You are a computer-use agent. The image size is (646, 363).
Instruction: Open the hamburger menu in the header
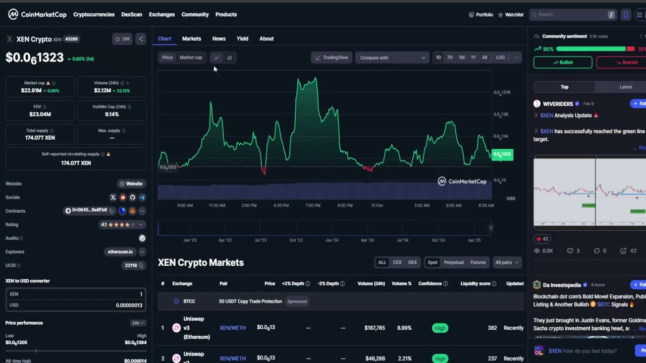pyautogui.click(x=639, y=15)
